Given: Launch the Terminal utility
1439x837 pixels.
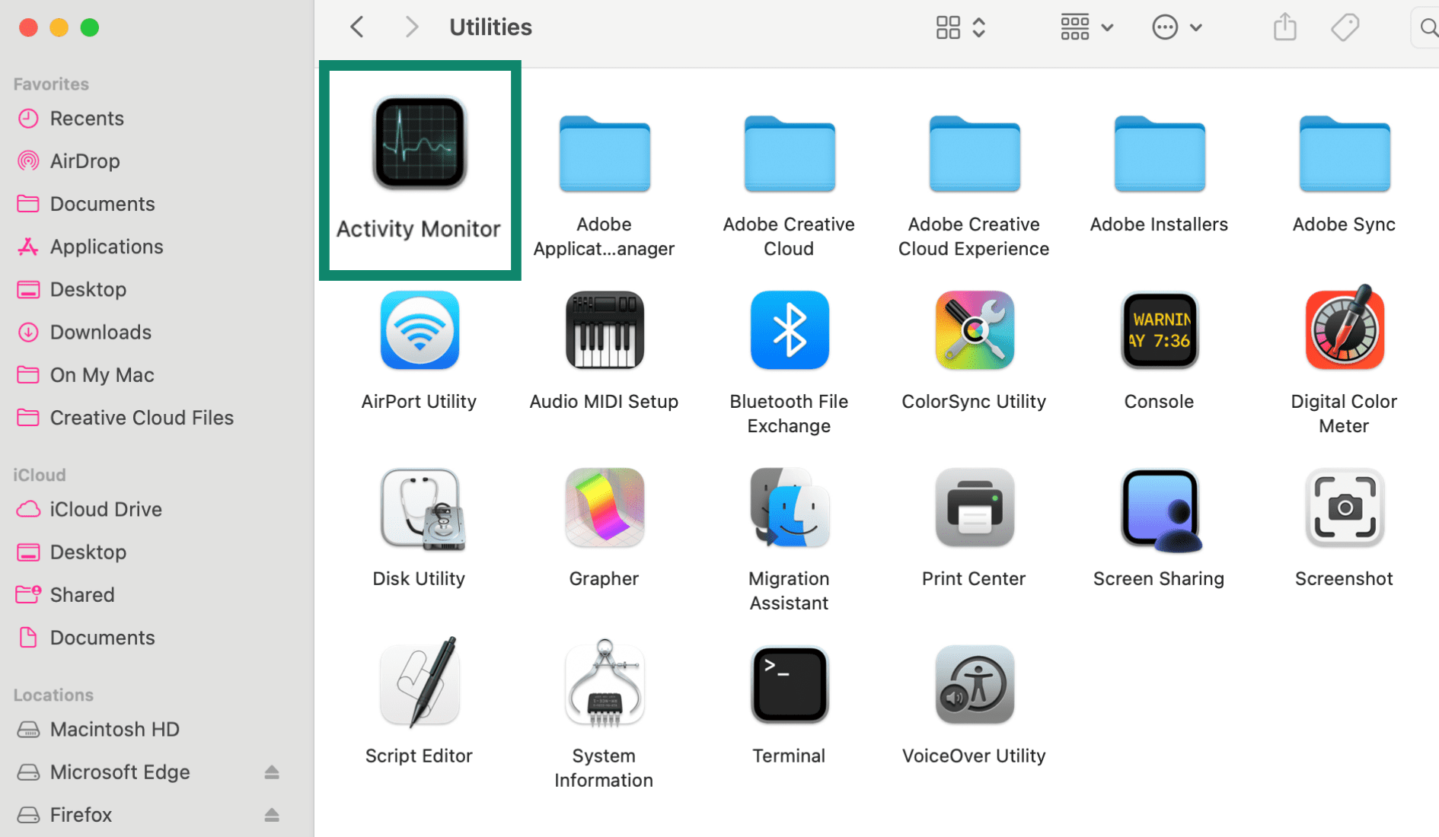Looking at the screenshot, I should click(x=789, y=683).
